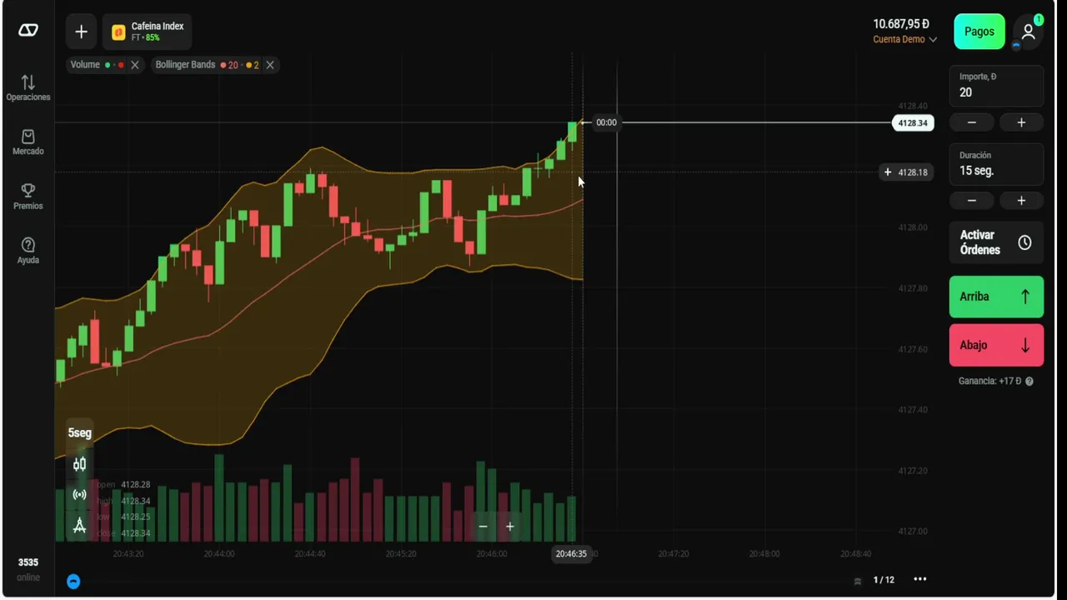Open the 5seg timeframe selector
Viewport: 1067px width, 600px height.
point(80,432)
